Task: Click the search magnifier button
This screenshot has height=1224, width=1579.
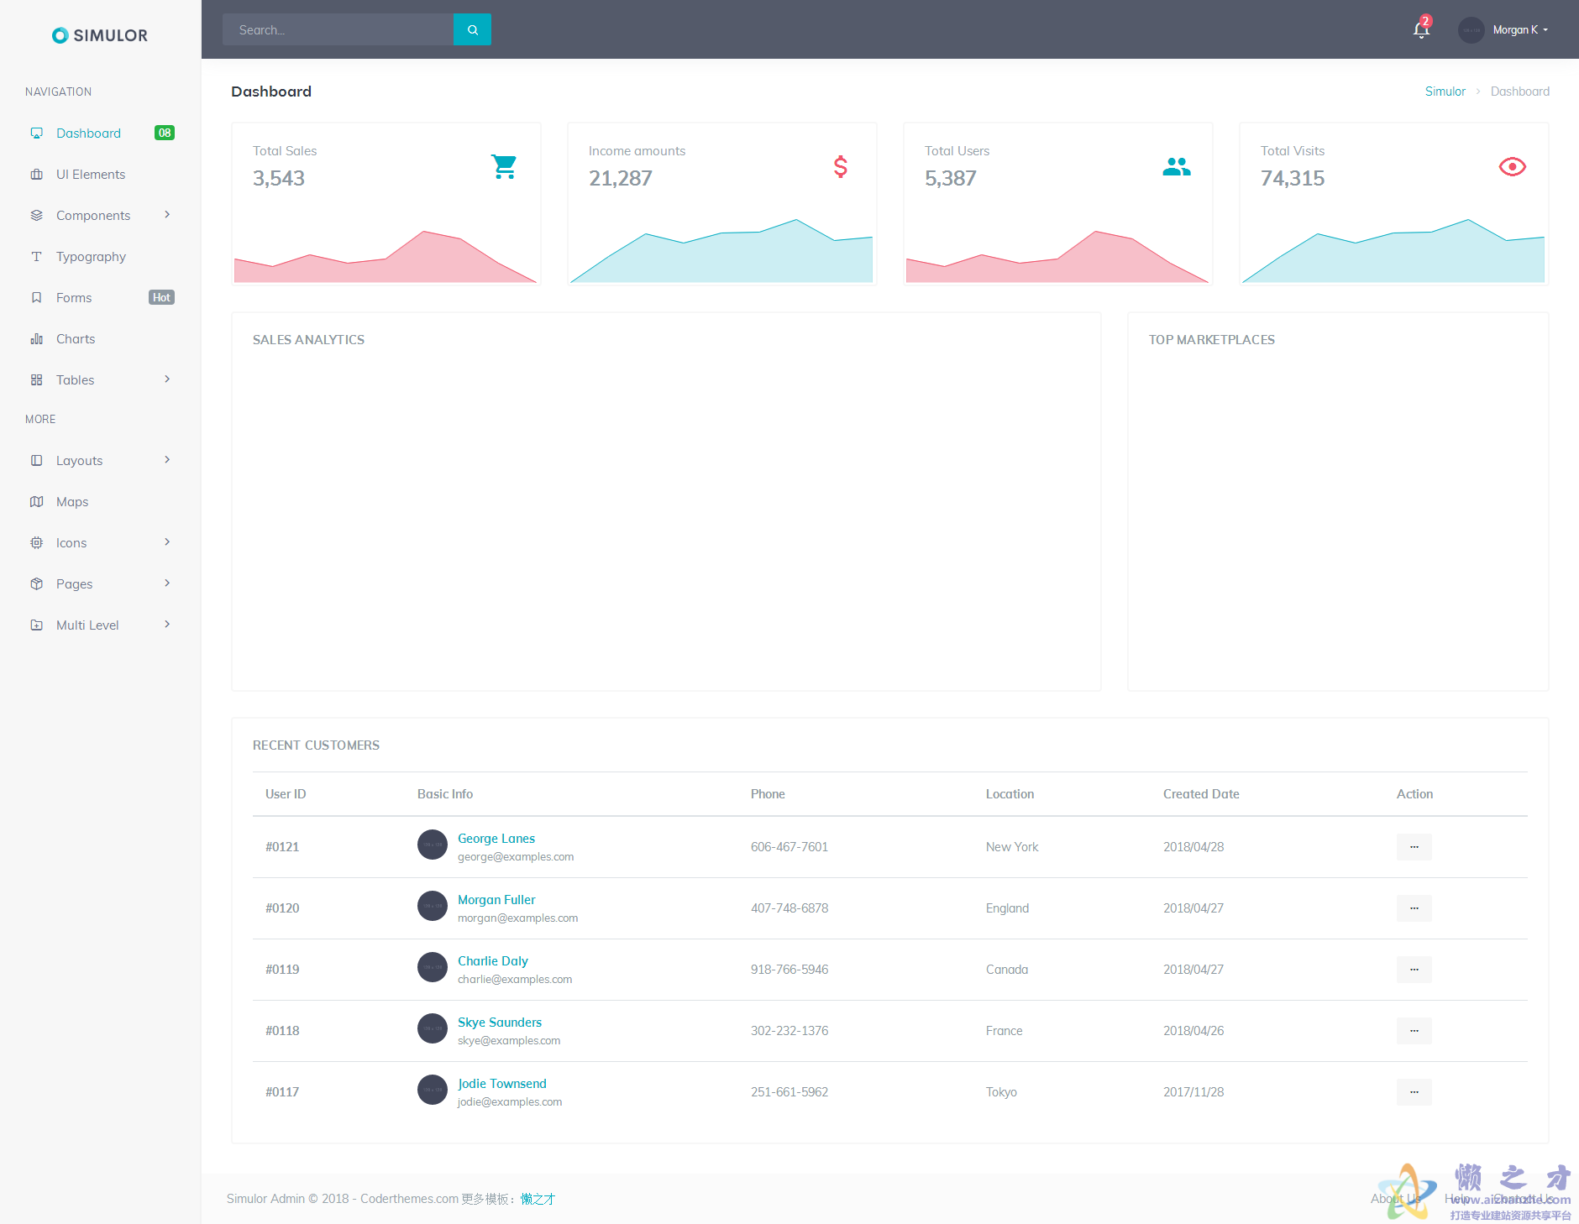Action: coord(472,29)
